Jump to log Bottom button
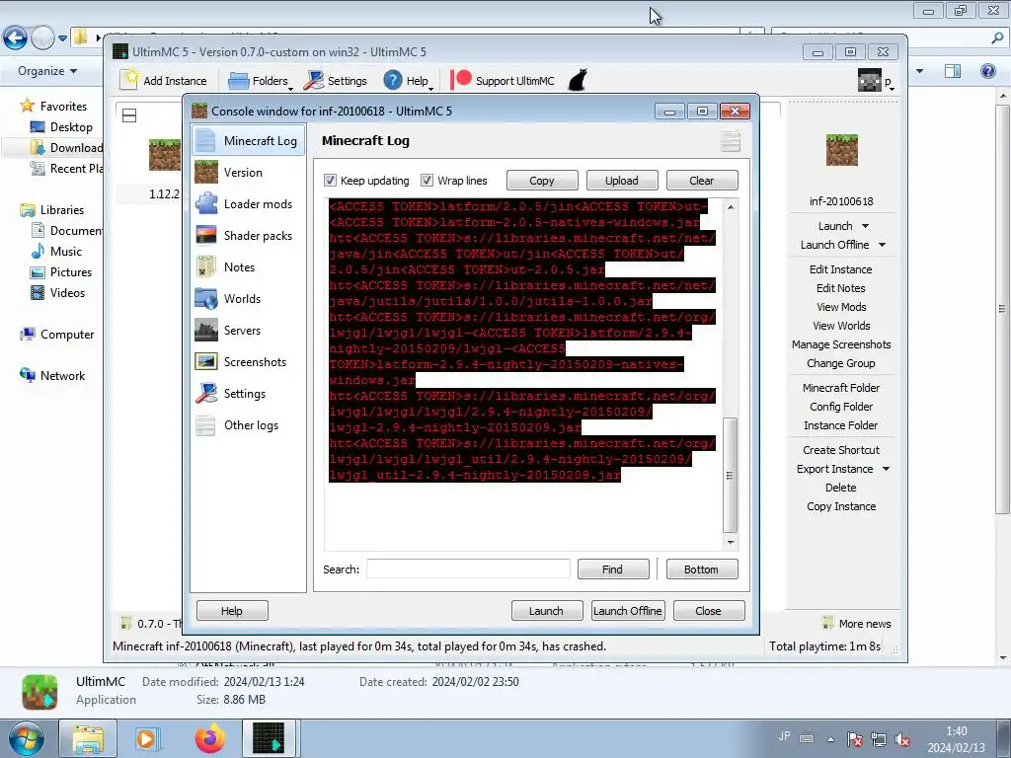1011x758 pixels. 702,569
